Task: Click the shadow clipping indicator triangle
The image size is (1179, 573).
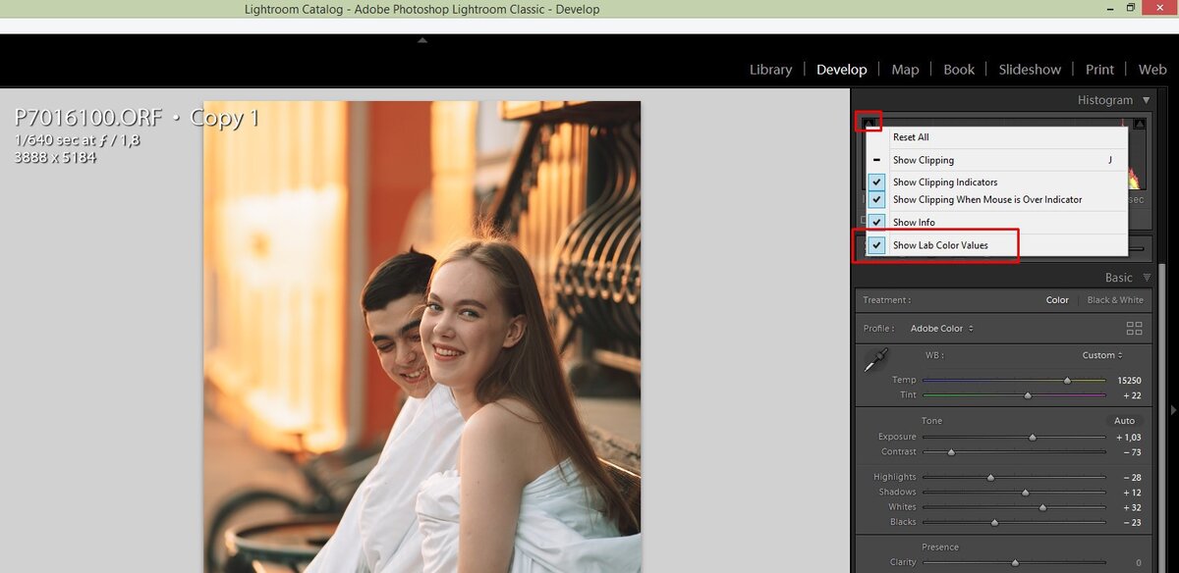Action: (x=869, y=123)
